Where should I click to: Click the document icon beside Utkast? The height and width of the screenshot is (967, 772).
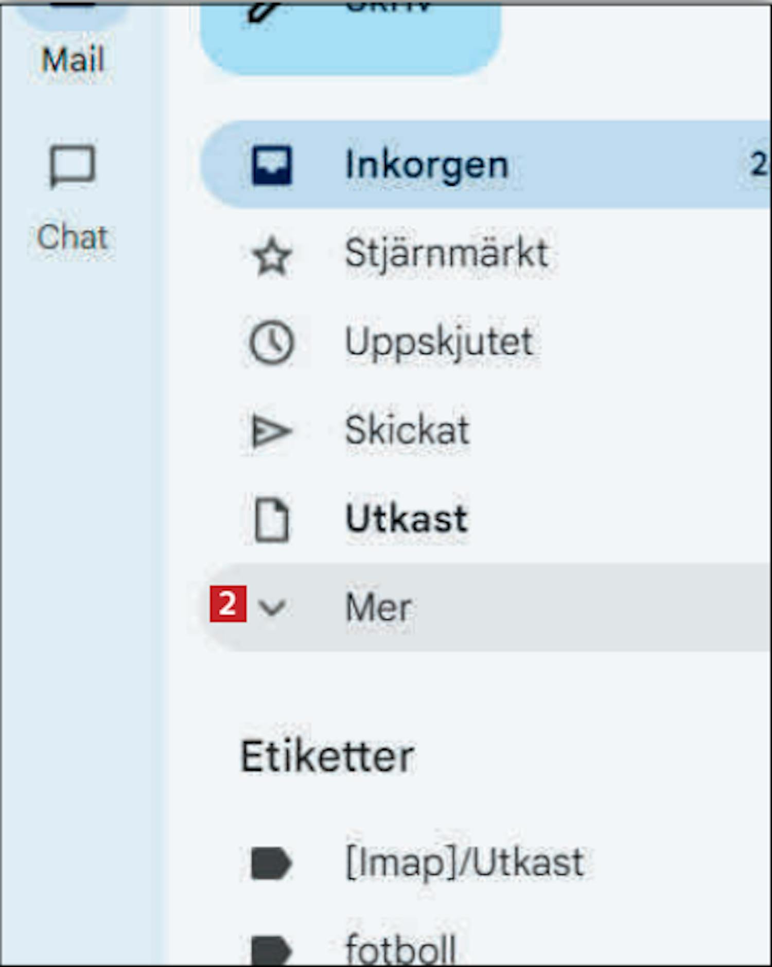tap(272, 520)
